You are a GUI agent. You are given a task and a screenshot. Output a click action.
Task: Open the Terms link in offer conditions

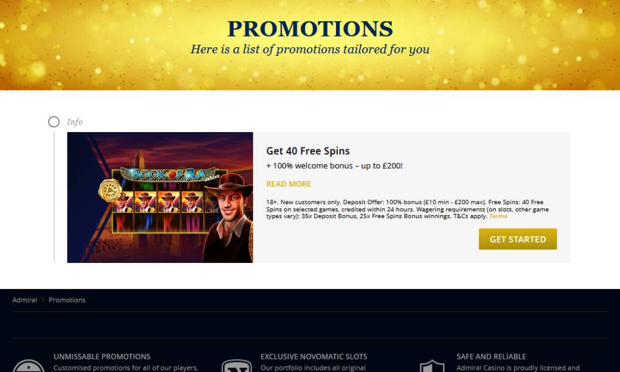click(x=498, y=216)
